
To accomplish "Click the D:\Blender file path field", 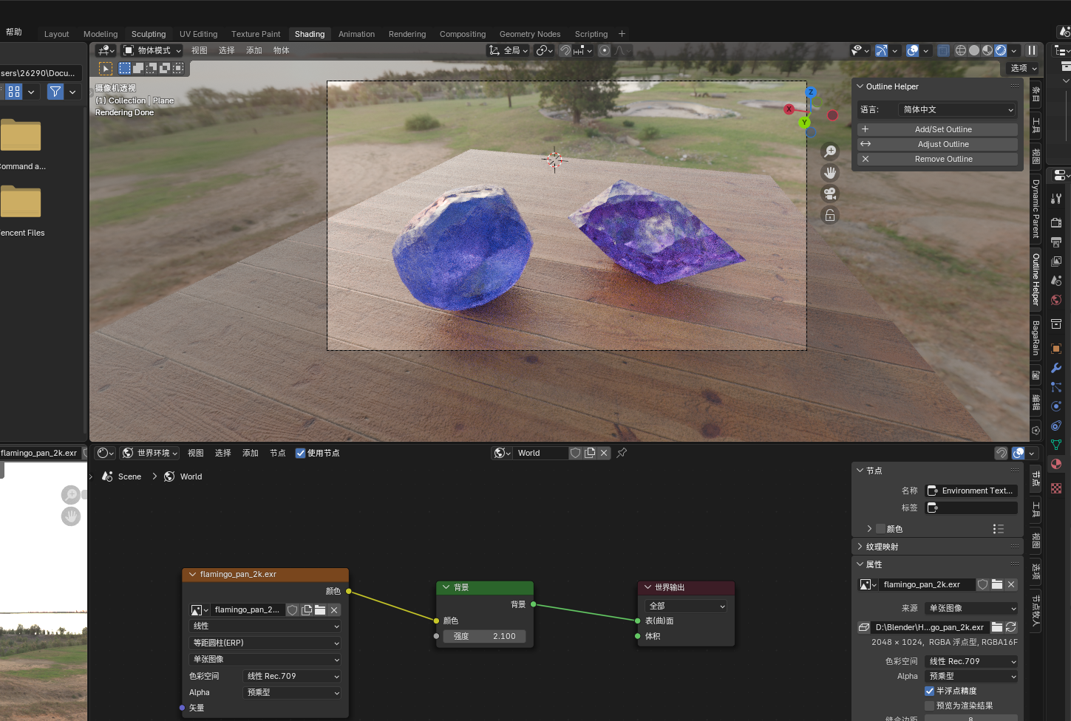I will tap(929, 627).
